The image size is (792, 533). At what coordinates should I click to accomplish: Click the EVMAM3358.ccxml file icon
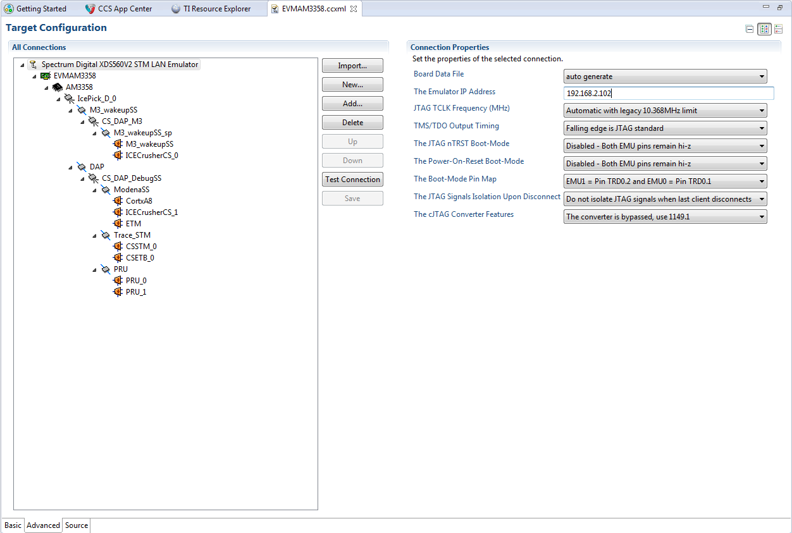point(275,9)
